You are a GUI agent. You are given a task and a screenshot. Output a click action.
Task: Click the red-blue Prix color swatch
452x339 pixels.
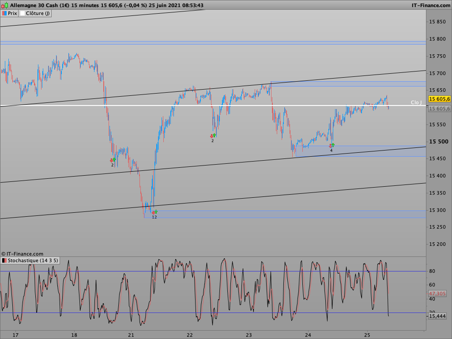[4, 13]
